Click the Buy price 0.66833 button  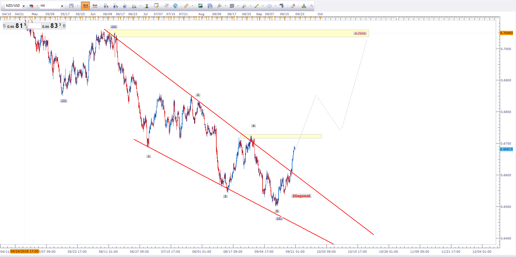pyautogui.click(x=51, y=26)
